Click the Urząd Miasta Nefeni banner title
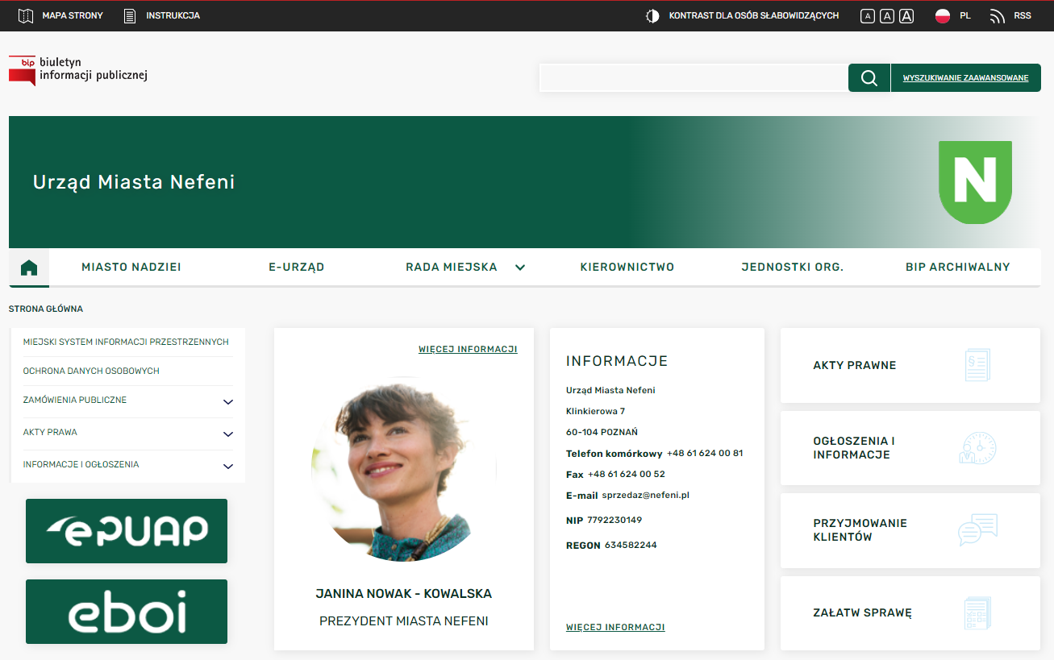Screen dimensions: 1054x660 (x=134, y=182)
